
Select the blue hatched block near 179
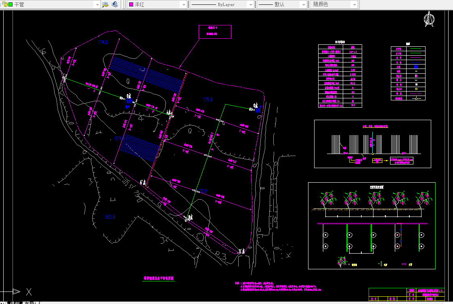point(140,148)
